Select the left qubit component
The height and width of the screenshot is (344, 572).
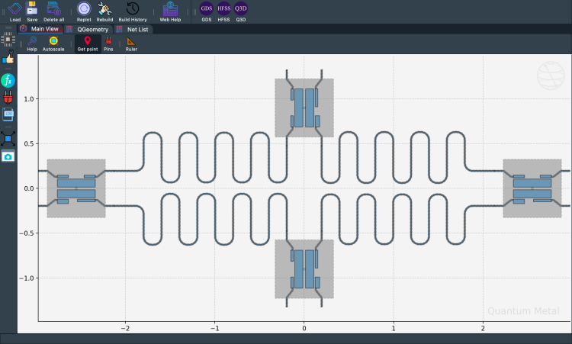(x=76, y=188)
